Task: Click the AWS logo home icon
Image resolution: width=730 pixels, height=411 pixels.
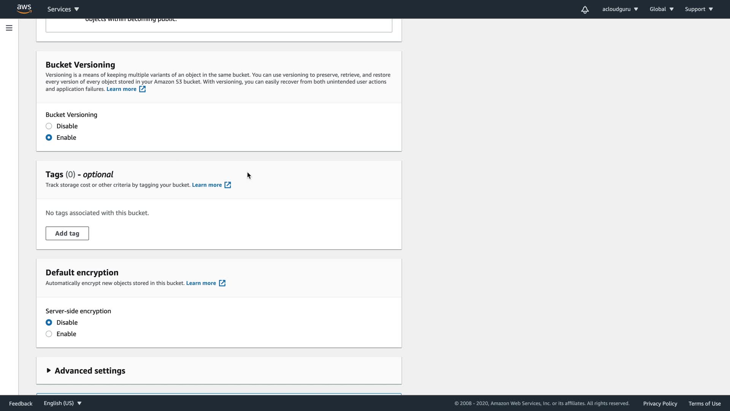Action: tap(24, 9)
